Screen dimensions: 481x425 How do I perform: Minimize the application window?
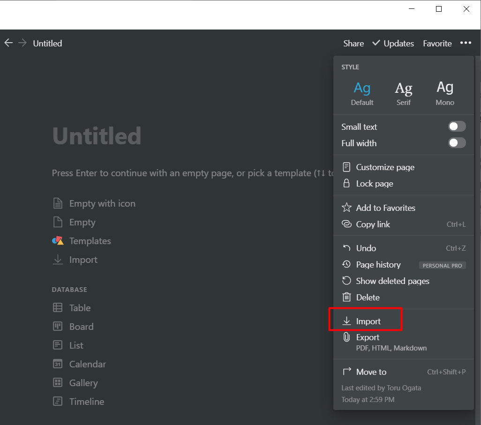coord(412,9)
